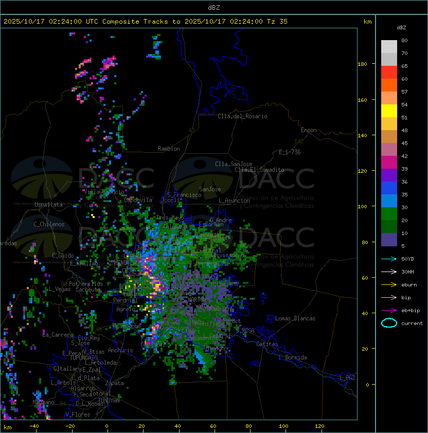
Task: Click the 'eb+bip' legend label
Action: tap(411, 311)
